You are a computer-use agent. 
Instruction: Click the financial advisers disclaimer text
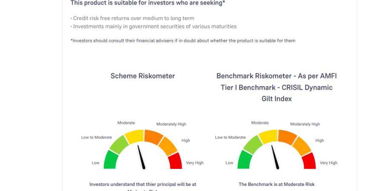183,41
